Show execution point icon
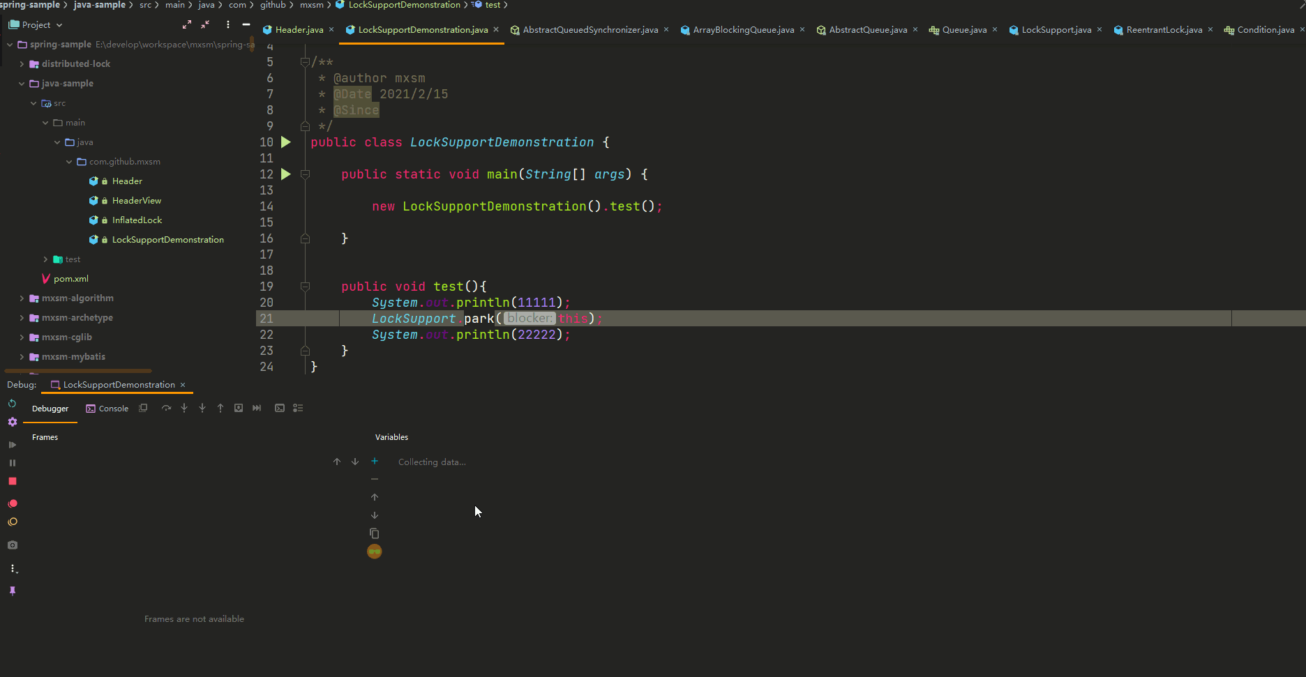Screen dimensions: 1306x677 [143, 409]
